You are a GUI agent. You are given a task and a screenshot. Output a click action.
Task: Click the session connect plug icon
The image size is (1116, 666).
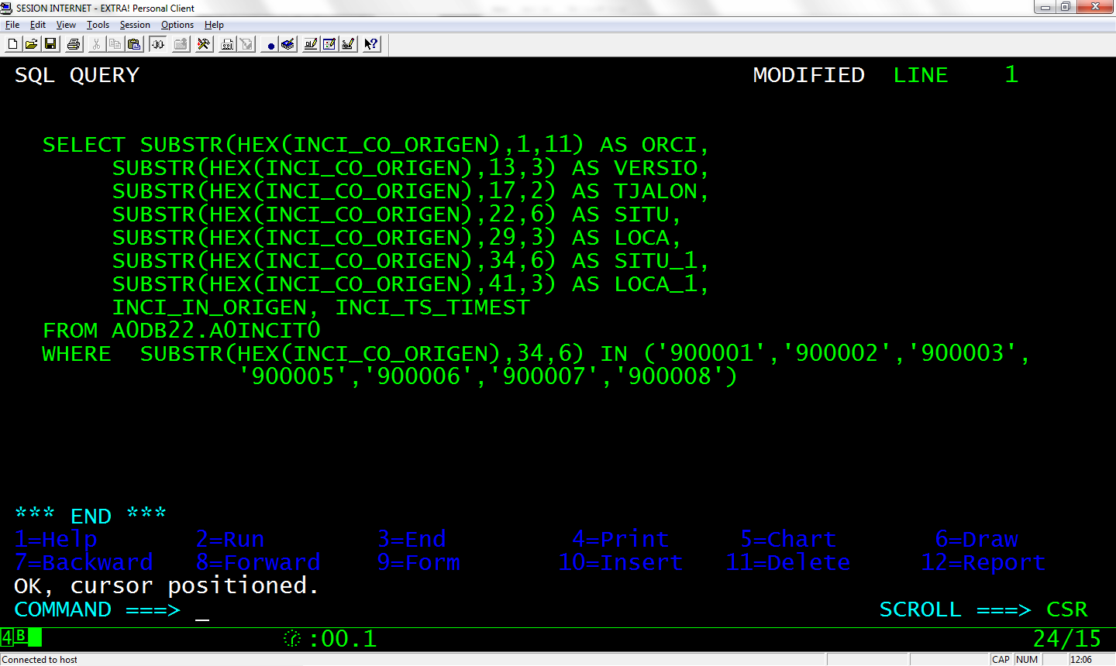pyautogui.click(x=157, y=44)
